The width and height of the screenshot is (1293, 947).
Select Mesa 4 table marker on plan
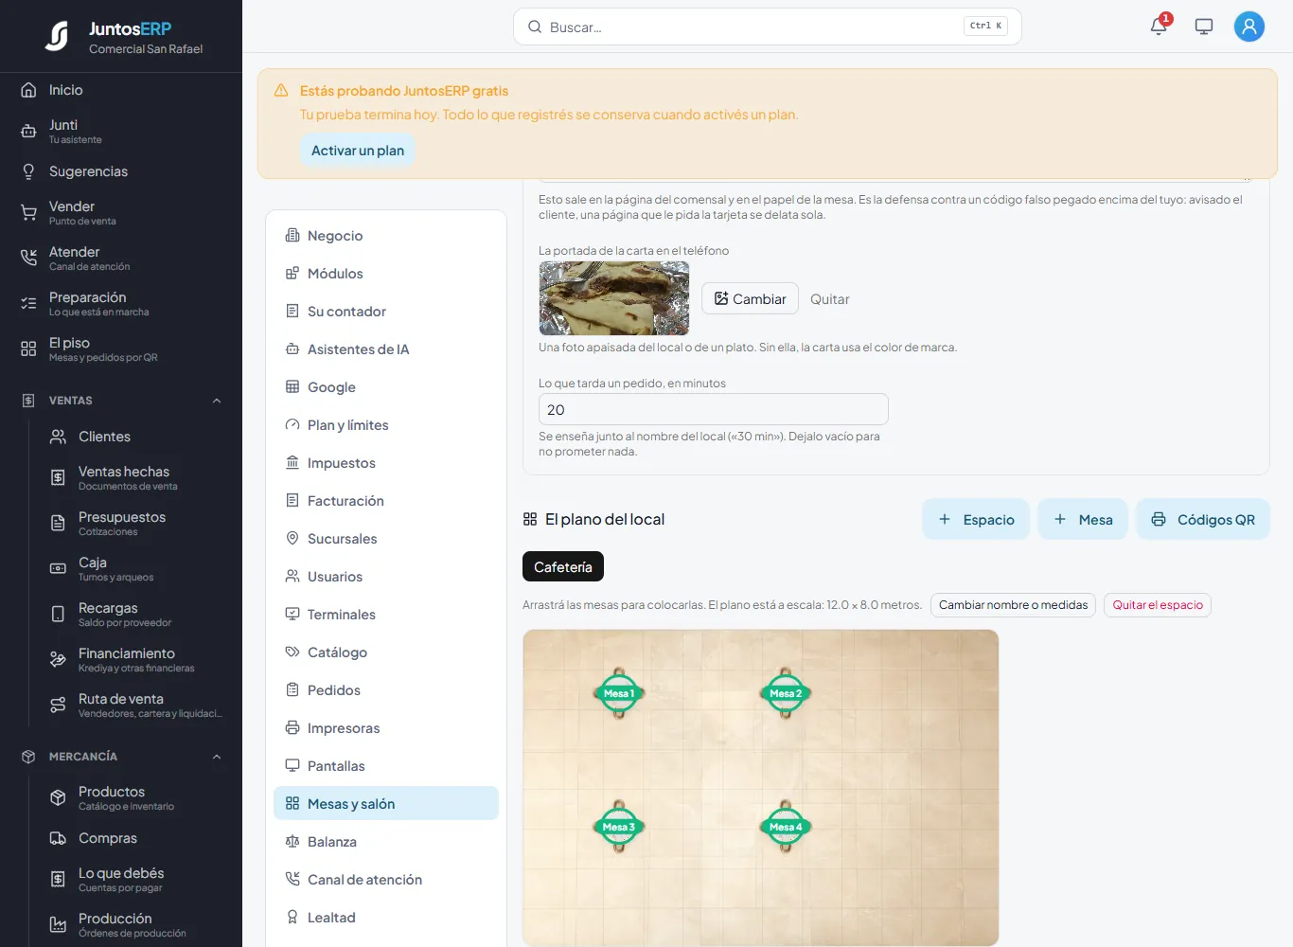pyautogui.click(x=786, y=827)
